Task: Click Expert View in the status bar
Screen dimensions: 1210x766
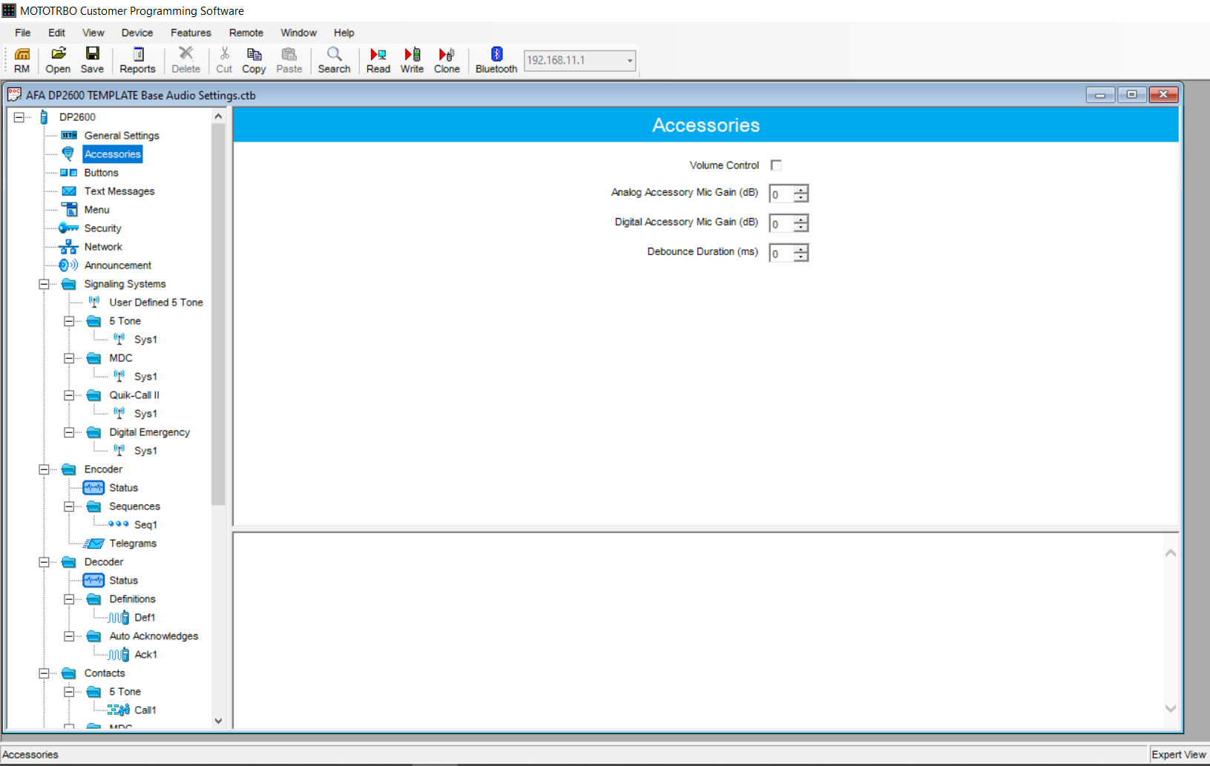Action: [1179, 754]
